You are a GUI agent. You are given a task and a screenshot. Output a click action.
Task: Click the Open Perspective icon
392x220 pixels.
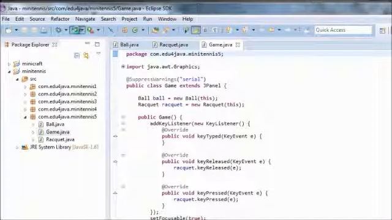pyautogui.click(x=382, y=31)
